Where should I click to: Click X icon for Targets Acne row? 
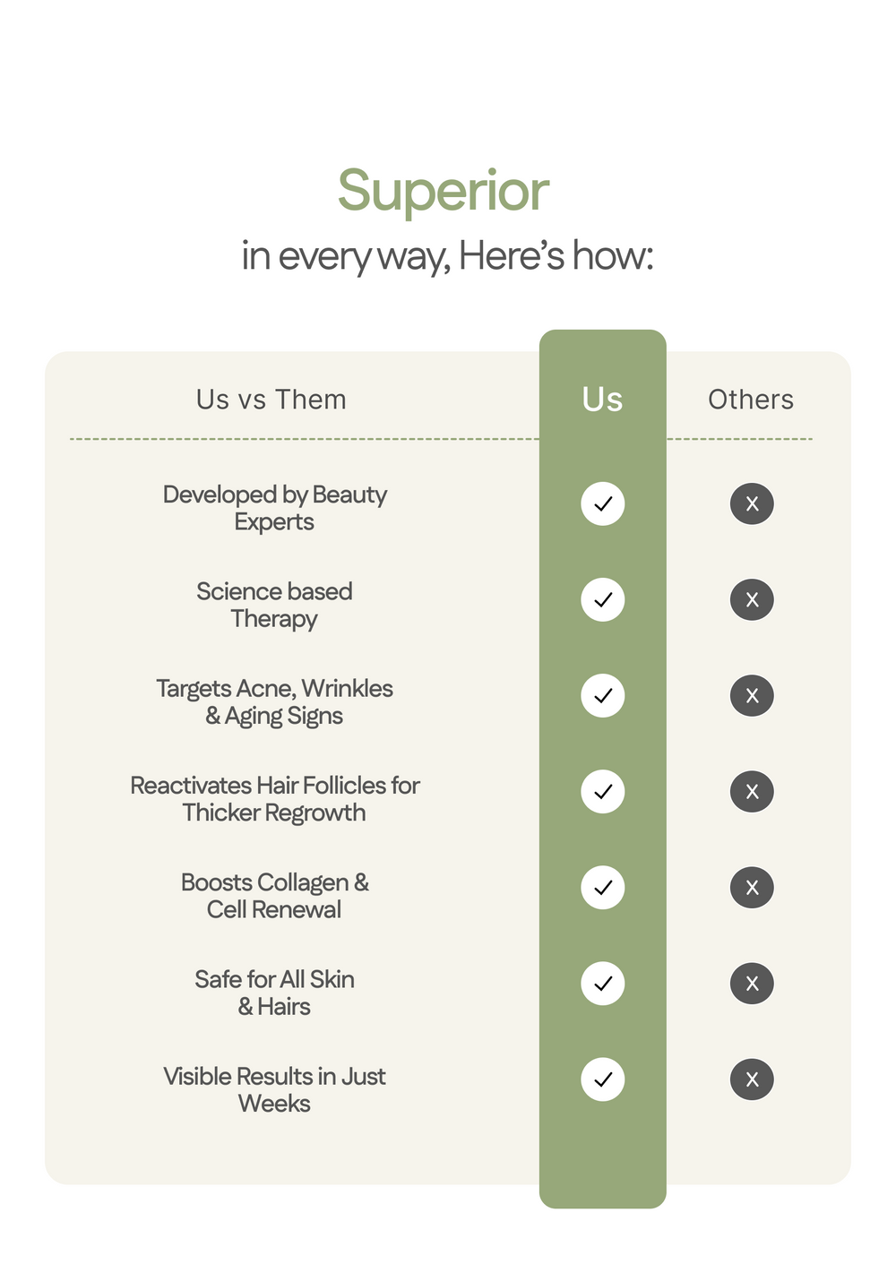pyautogui.click(x=752, y=695)
